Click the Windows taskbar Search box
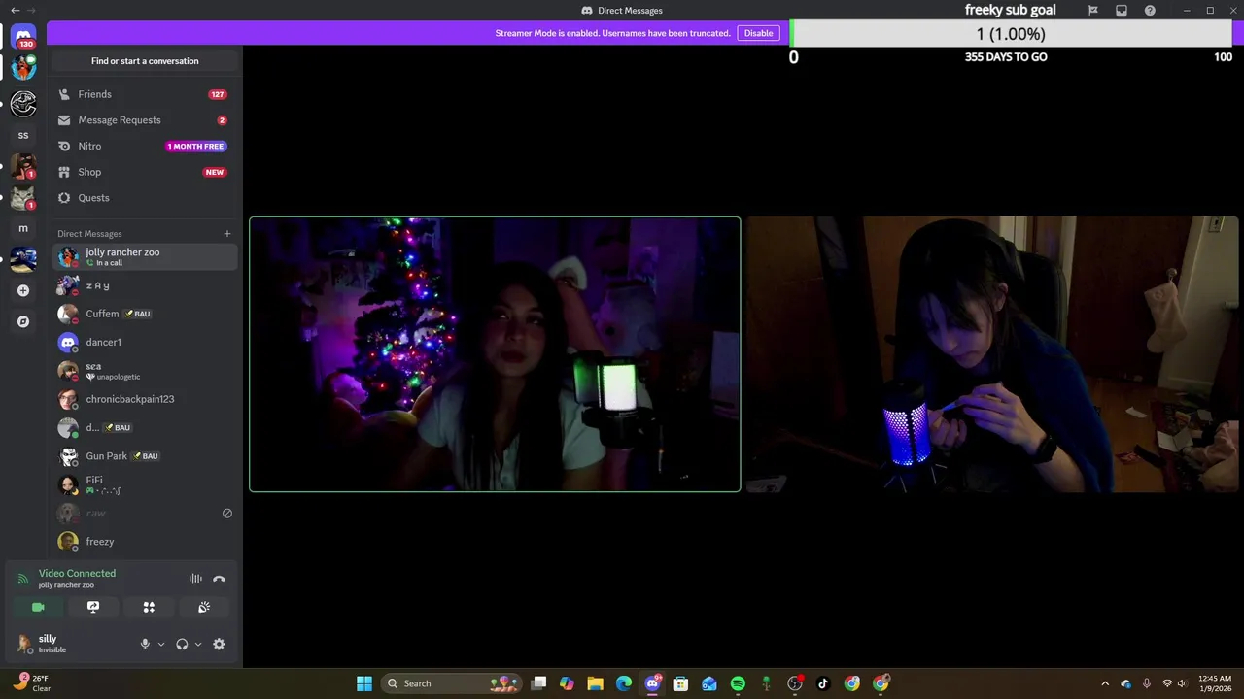Screen dimensions: 1244x699 (x=453, y=683)
